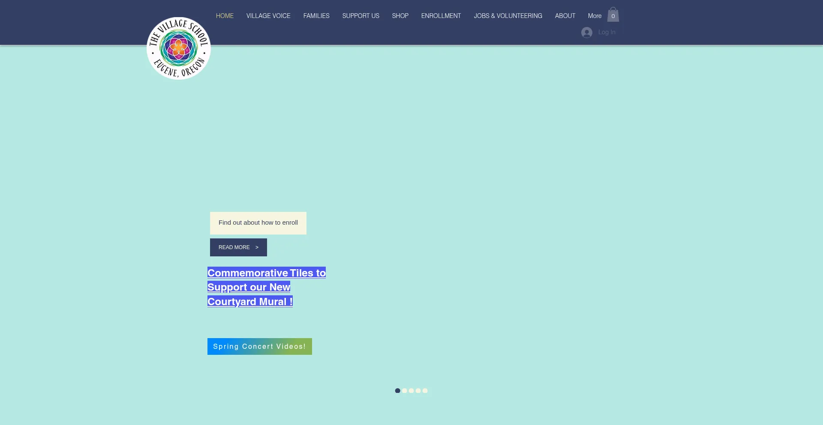Open the VILLAGE VOICE page
The image size is (823, 425).
268,16
